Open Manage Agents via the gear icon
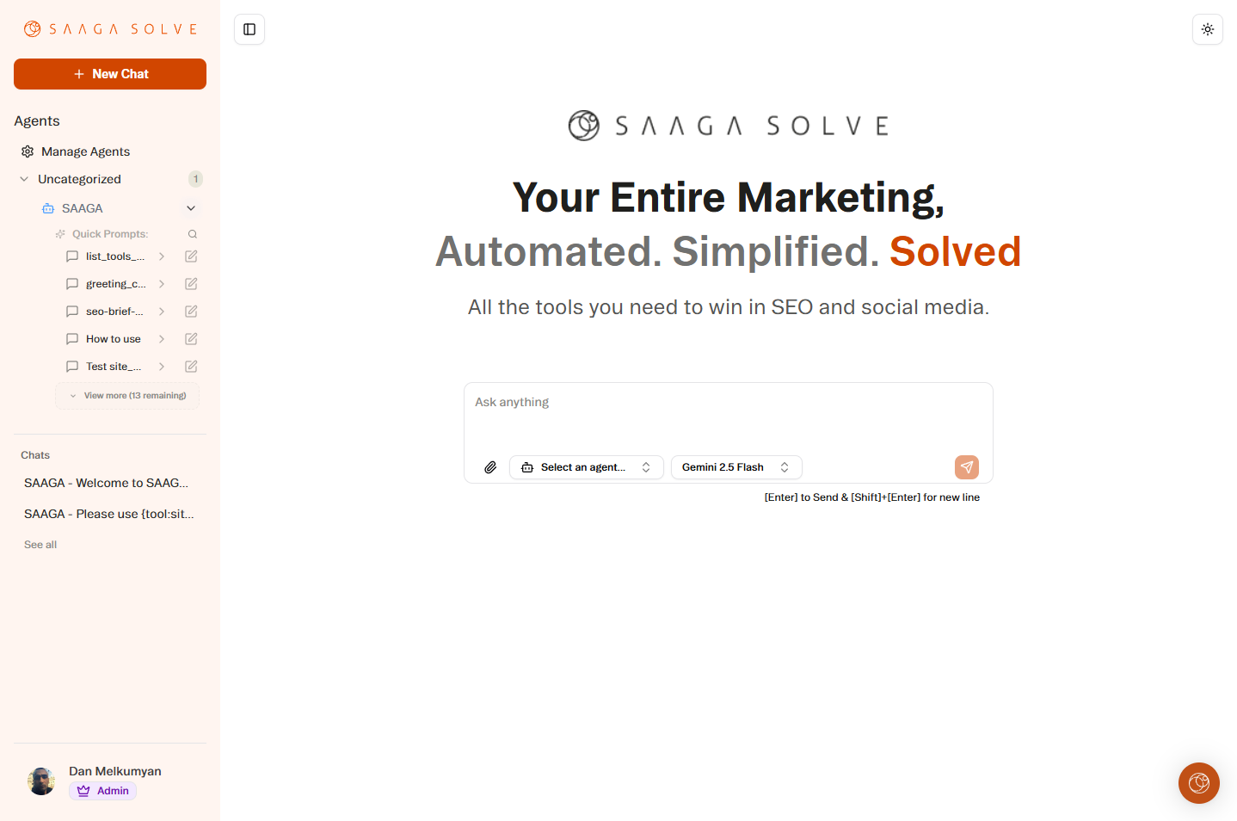The height and width of the screenshot is (821, 1237). (25, 151)
